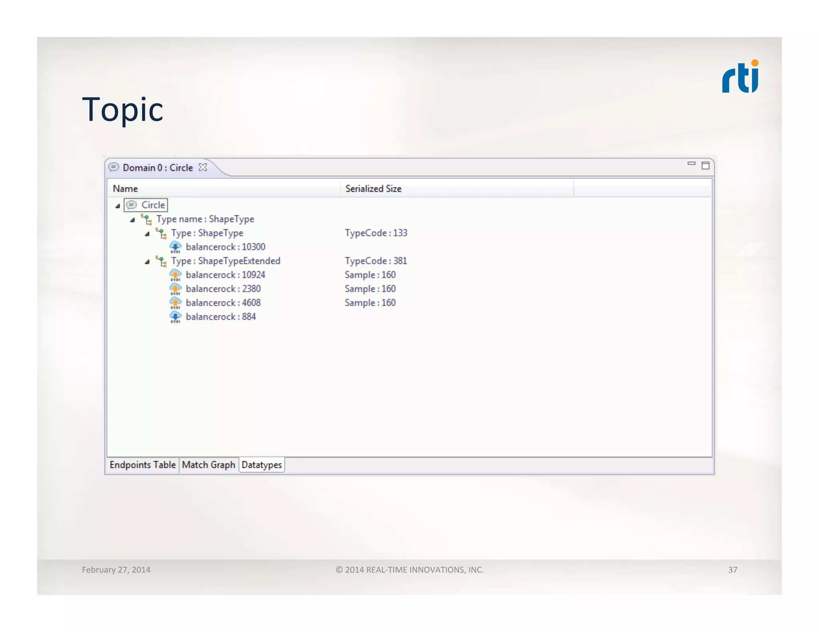Collapse the 'Type name : ShapeType' node
819x632 pixels.
point(132,220)
